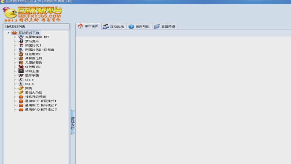Expand the CS1.6 node

click(15, 80)
